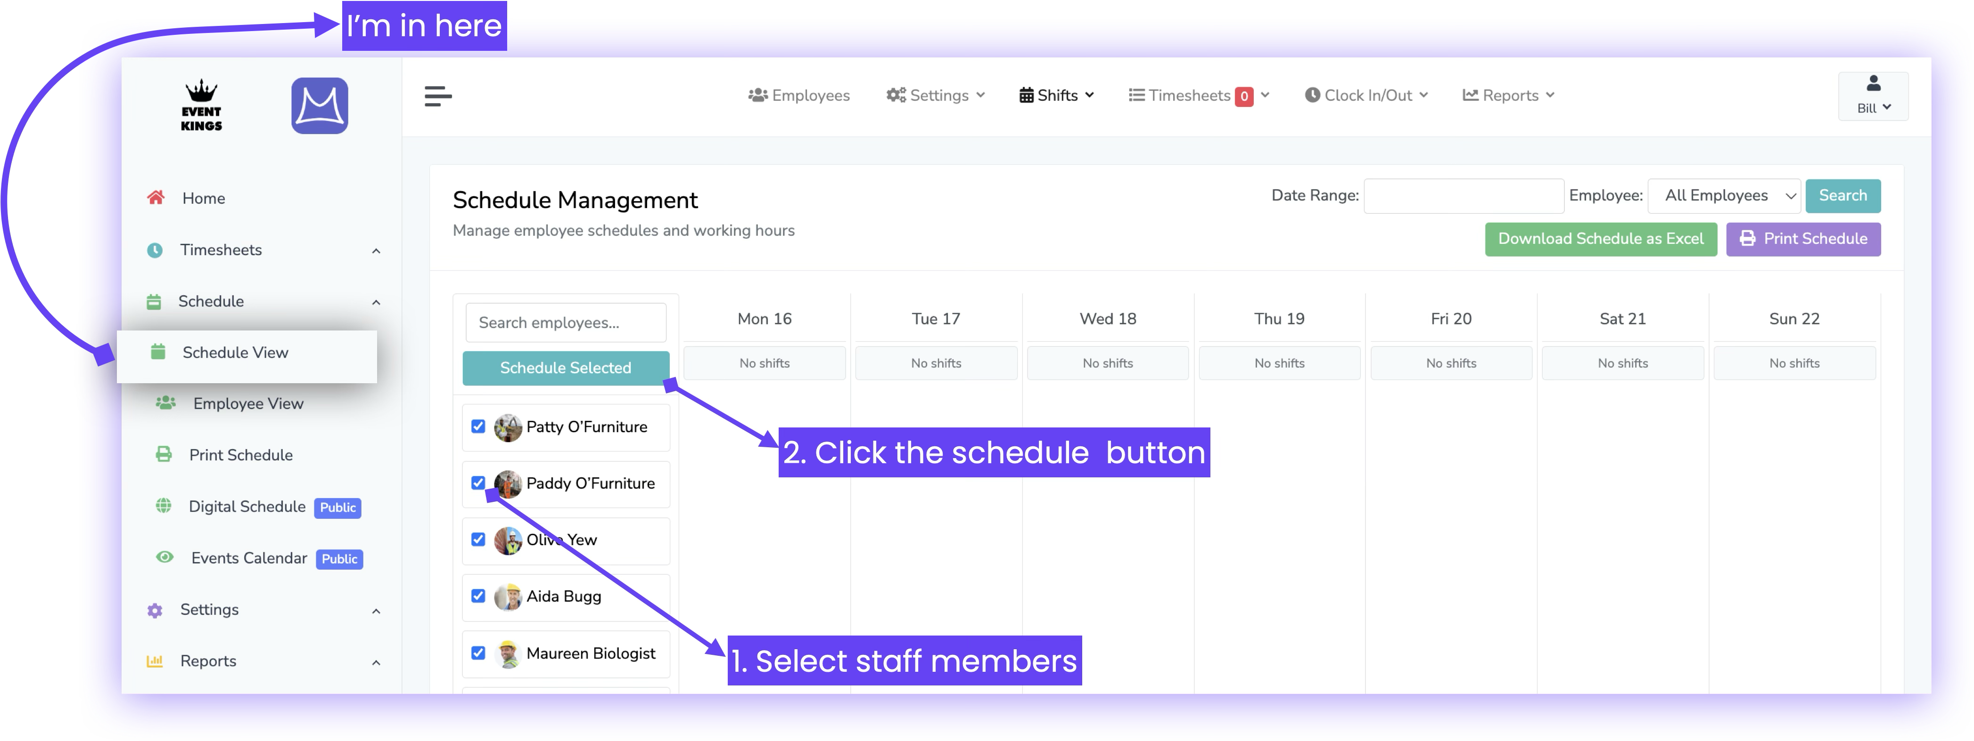The width and height of the screenshot is (1974, 741).
Task: Click the Digital Schedule globe icon
Action: [163, 506]
